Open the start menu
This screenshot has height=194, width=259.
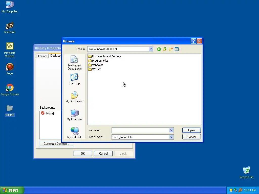tap(12, 190)
